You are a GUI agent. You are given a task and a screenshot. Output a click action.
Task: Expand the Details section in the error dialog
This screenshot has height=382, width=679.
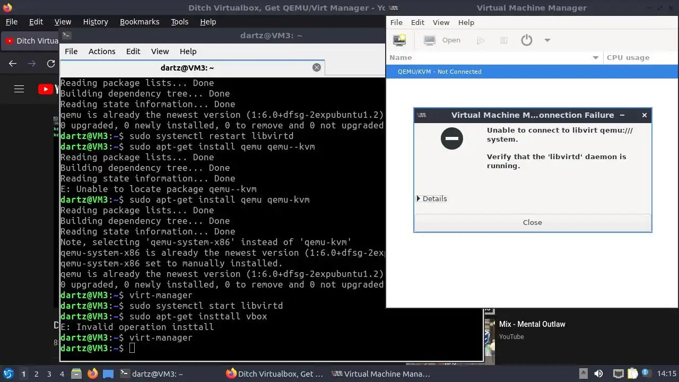pyautogui.click(x=432, y=198)
